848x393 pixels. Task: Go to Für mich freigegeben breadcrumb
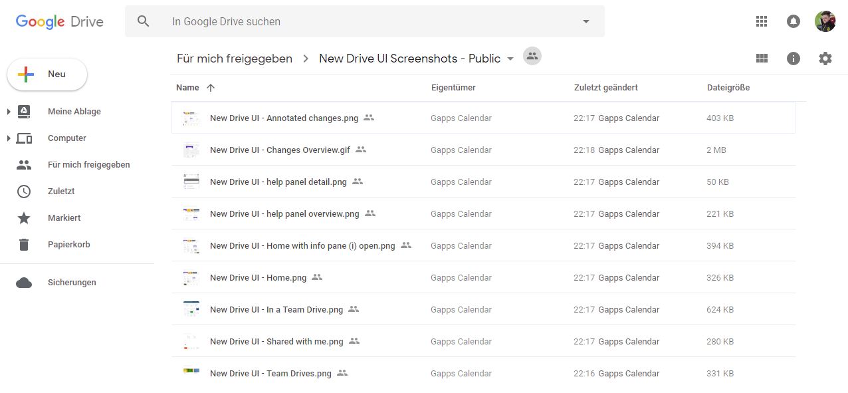pyautogui.click(x=235, y=59)
